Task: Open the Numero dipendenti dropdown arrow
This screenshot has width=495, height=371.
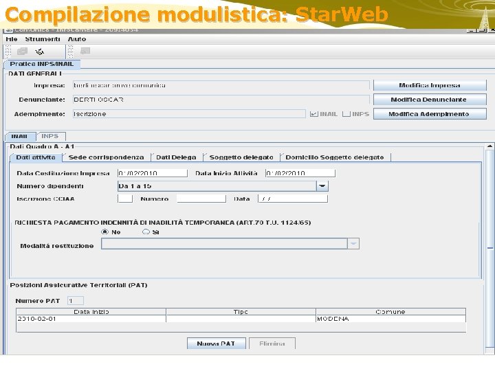Action: tap(322, 186)
